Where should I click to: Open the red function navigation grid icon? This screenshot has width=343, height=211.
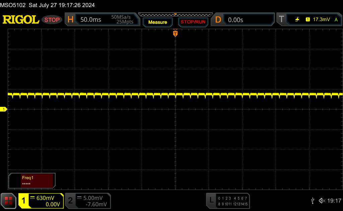tap(9, 201)
